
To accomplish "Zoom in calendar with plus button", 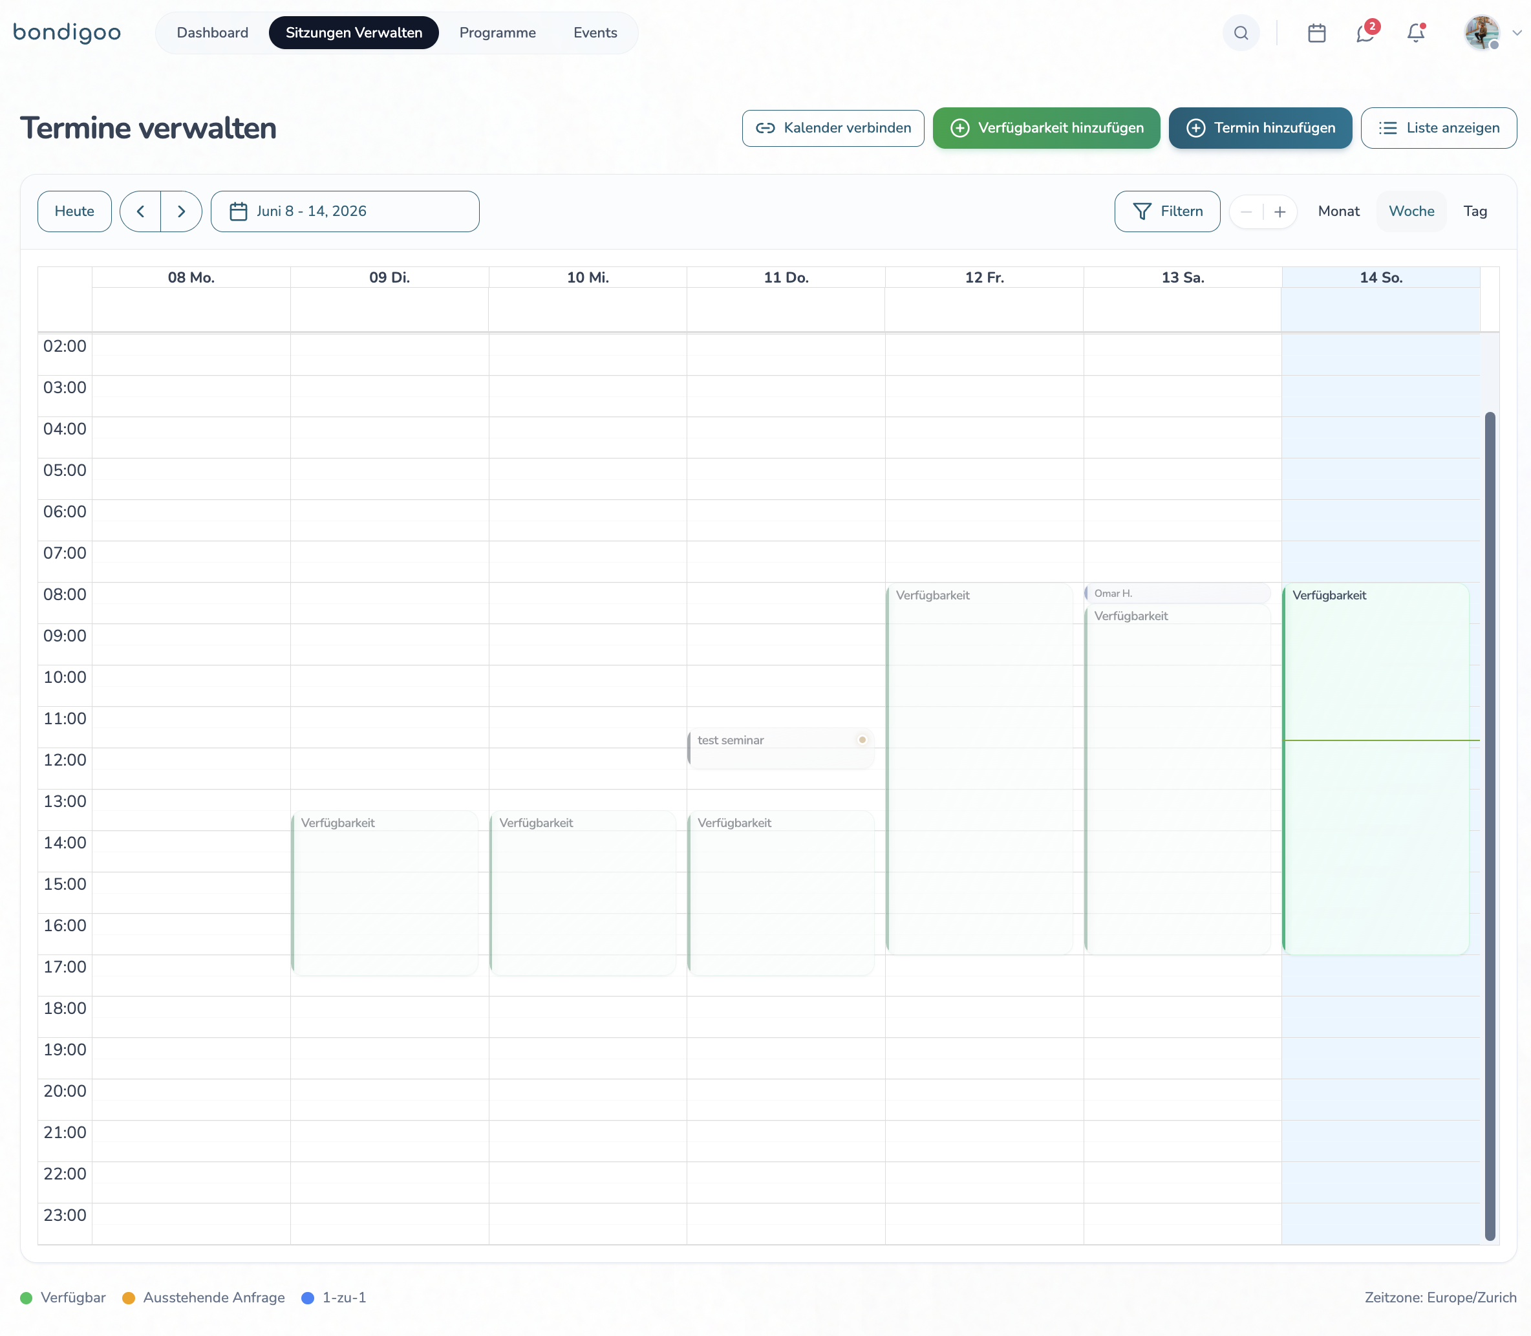I will point(1279,211).
